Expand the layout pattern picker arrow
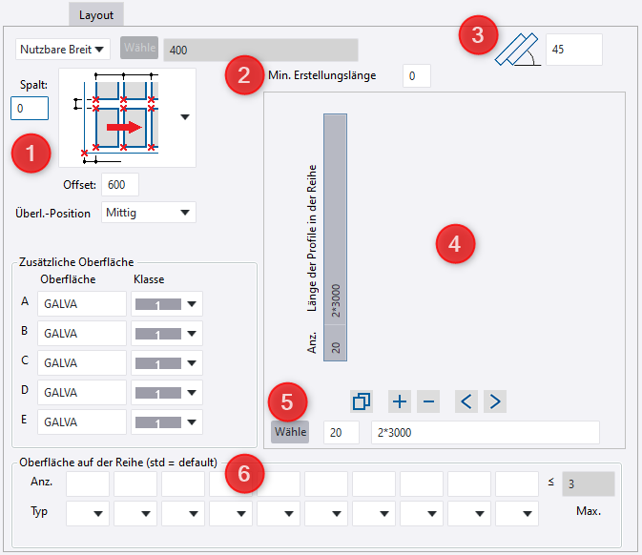This screenshot has height=555, width=642. coord(185,117)
